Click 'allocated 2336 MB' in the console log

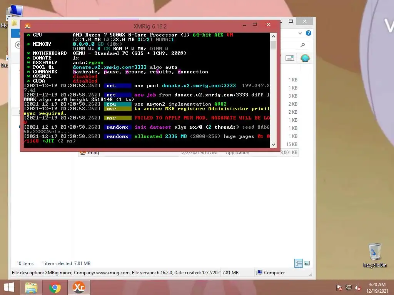pyautogui.click(x=160, y=136)
